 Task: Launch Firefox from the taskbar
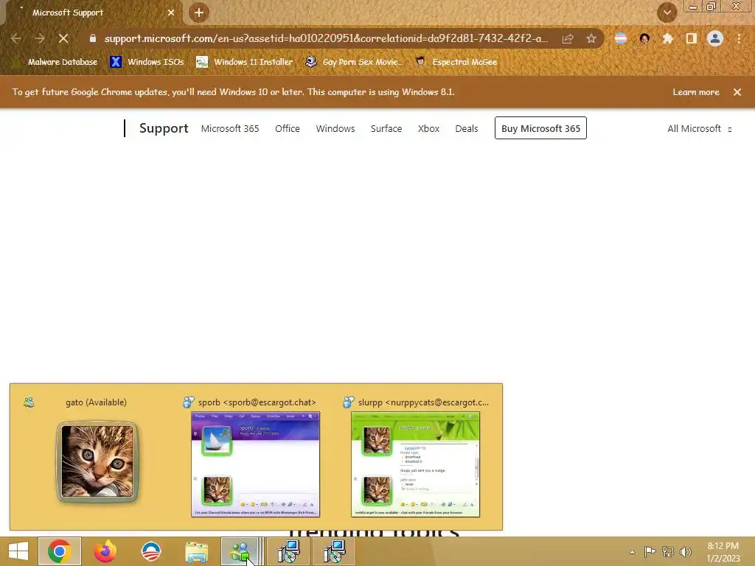tap(105, 551)
